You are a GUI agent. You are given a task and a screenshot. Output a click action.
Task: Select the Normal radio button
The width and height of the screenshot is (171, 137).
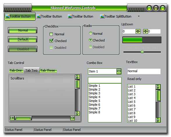(x=91, y=33)
